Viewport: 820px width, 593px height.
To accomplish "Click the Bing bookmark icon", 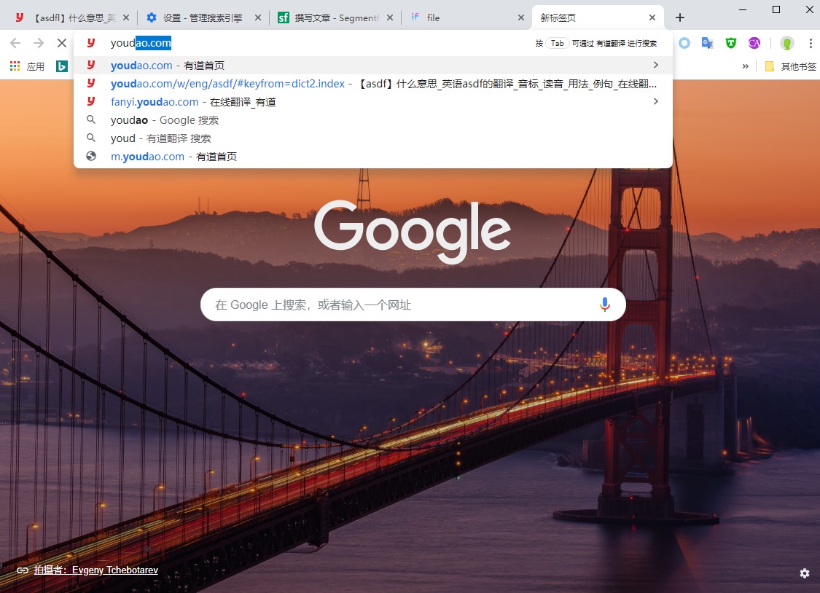I will point(62,66).
